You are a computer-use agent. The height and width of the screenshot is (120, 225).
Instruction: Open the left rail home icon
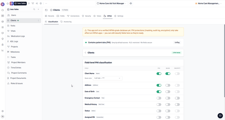(3, 10)
